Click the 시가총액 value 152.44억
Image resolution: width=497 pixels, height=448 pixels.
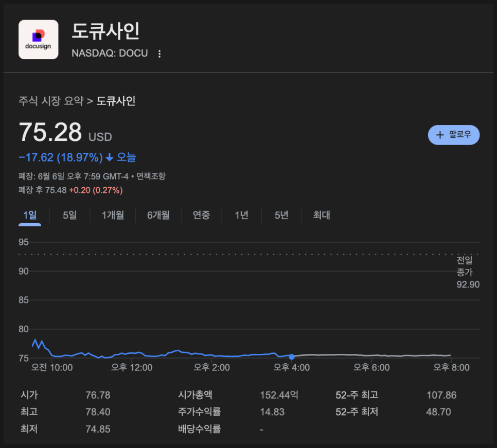pyautogui.click(x=279, y=395)
